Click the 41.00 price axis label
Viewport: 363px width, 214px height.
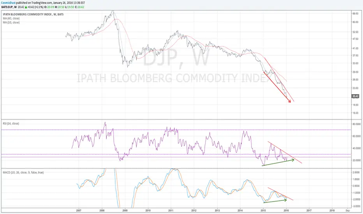[x=355, y=48]
